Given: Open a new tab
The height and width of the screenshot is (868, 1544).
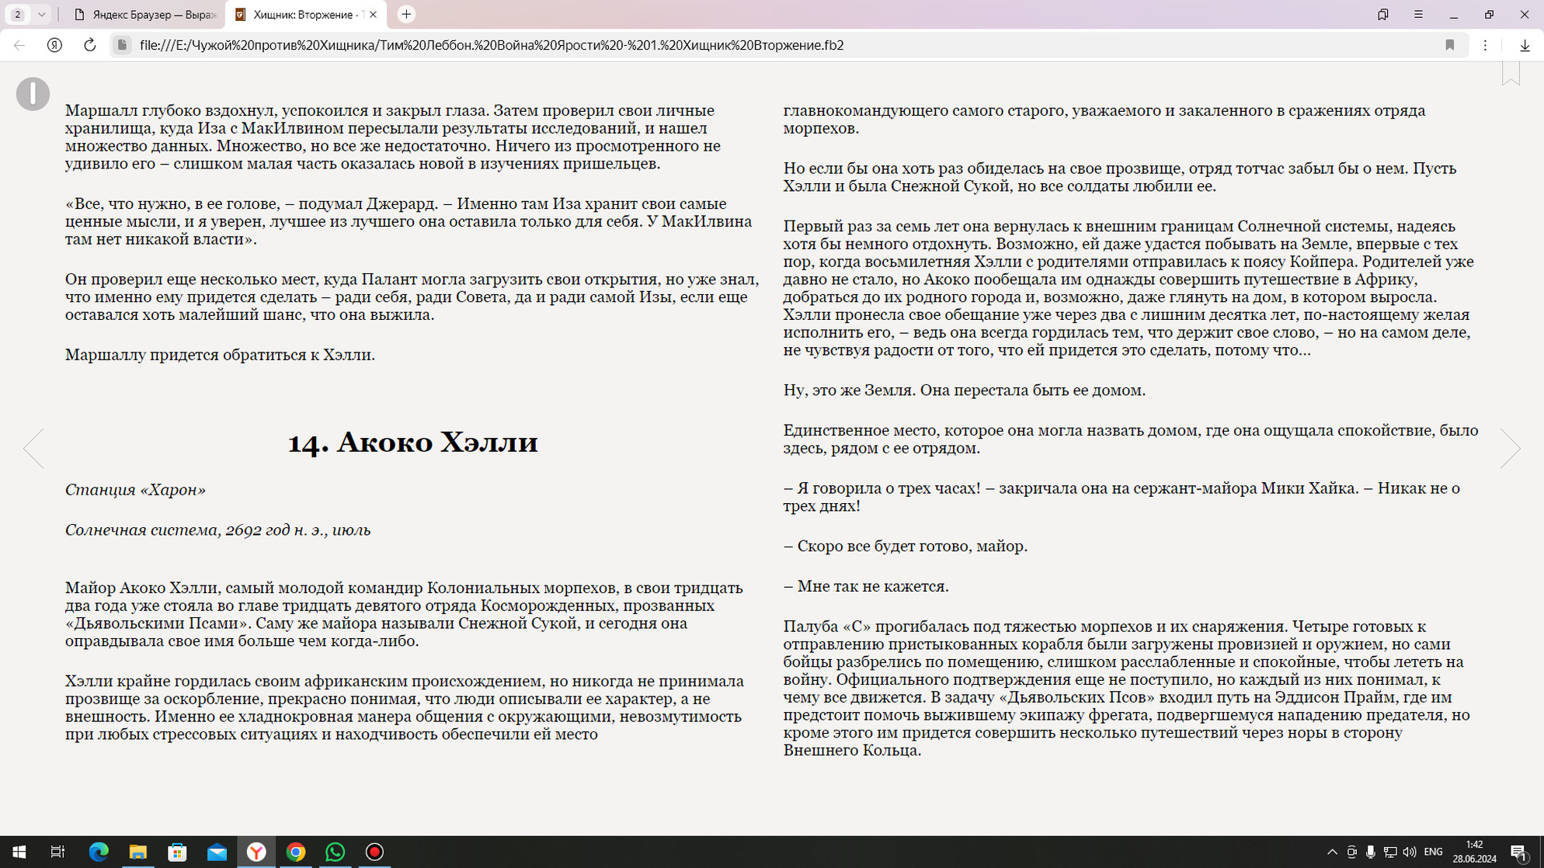Looking at the screenshot, I should click(x=406, y=14).
